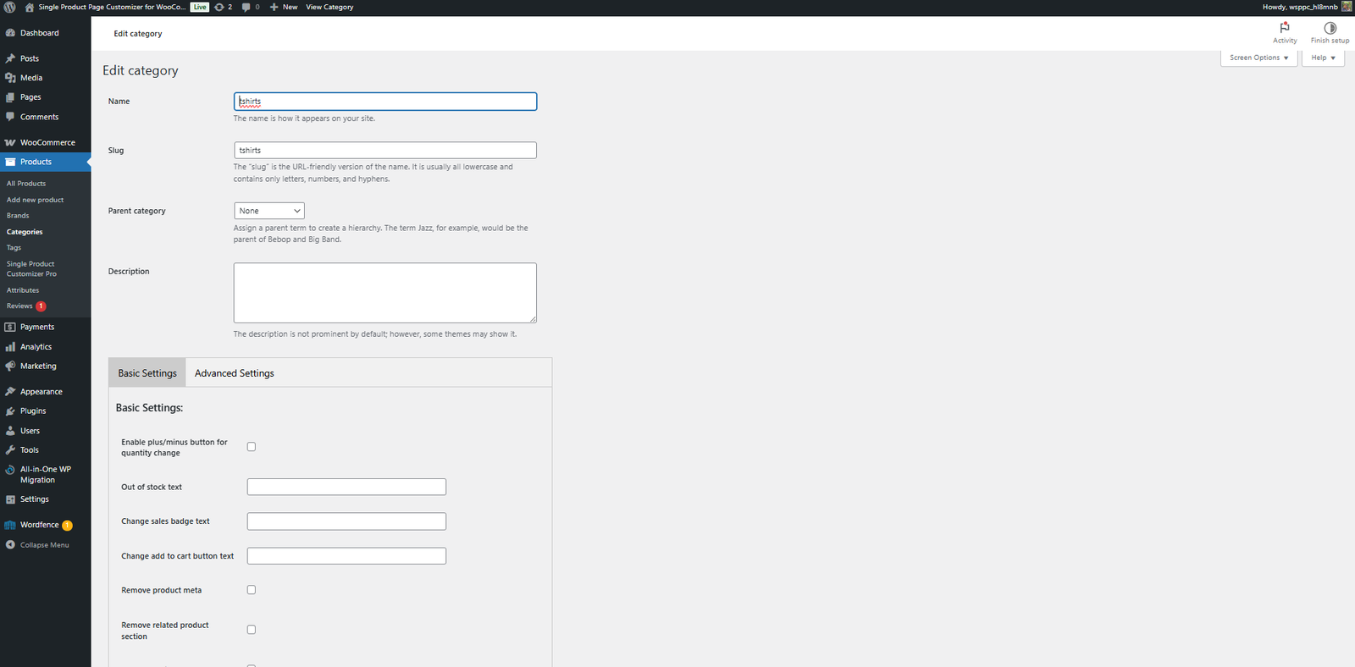Click the WordPress logo icon in admin bar

click(x=10, y=7)
